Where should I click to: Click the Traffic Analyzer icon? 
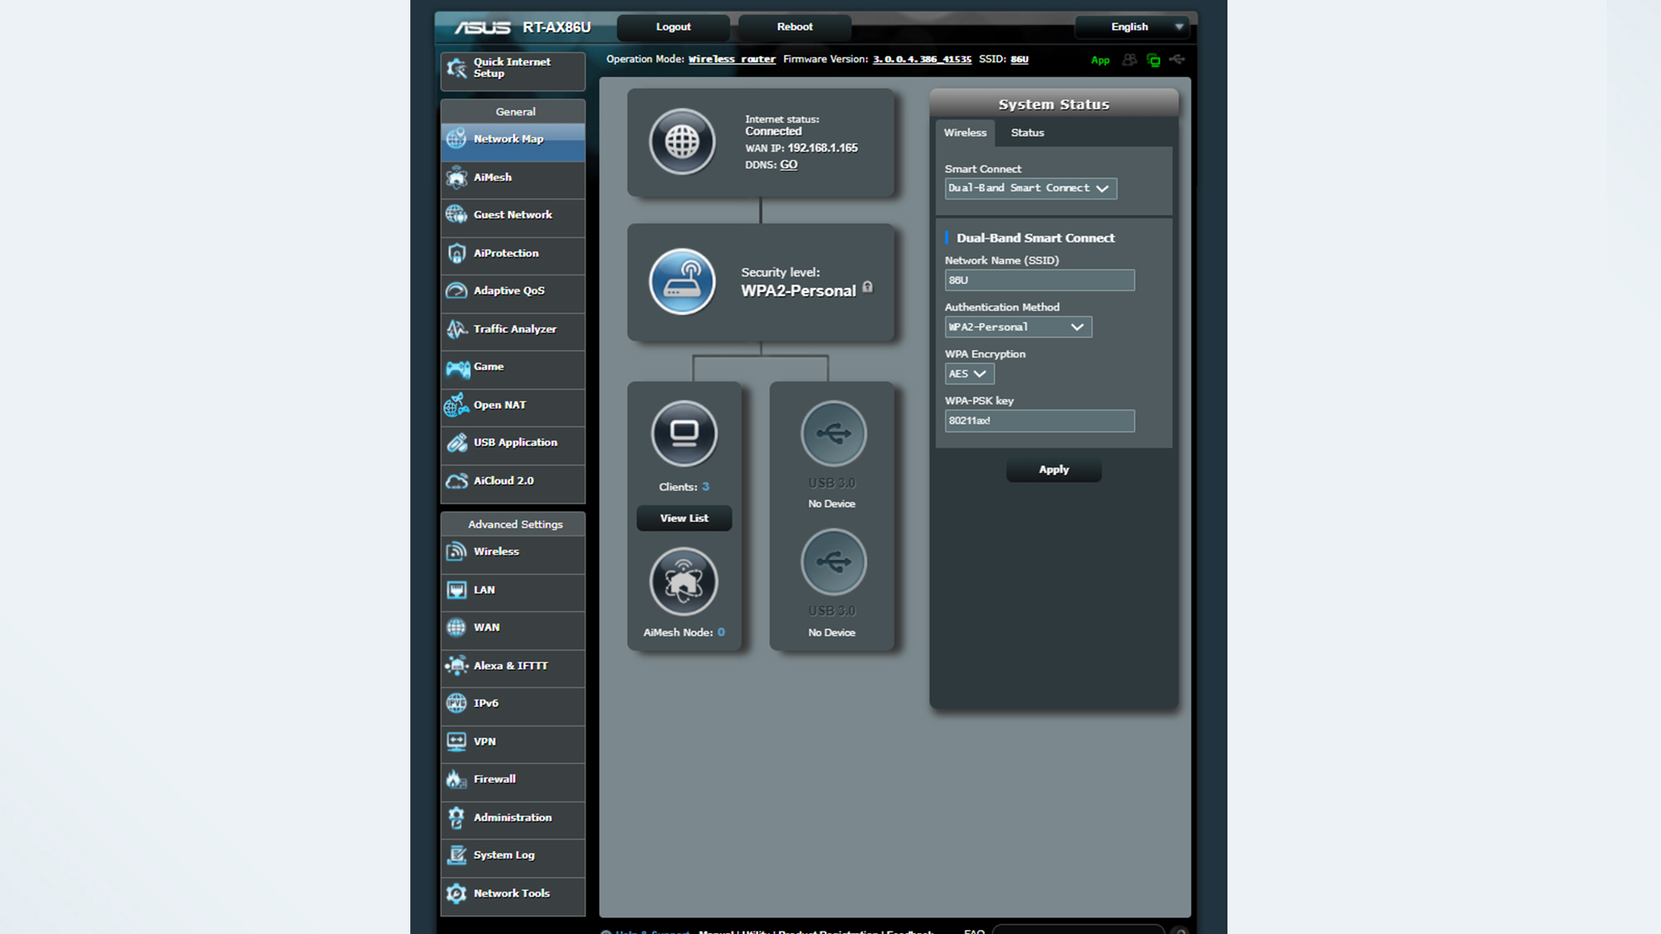[x=458, y=329]
